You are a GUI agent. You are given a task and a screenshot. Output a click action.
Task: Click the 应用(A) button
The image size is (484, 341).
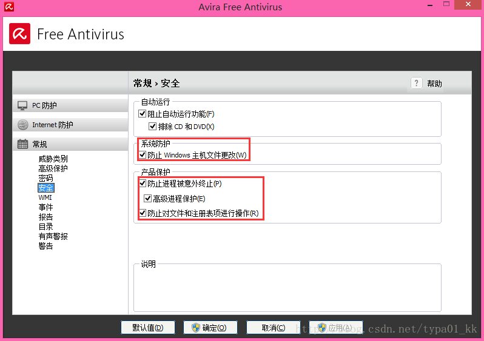tap(336, 328)
